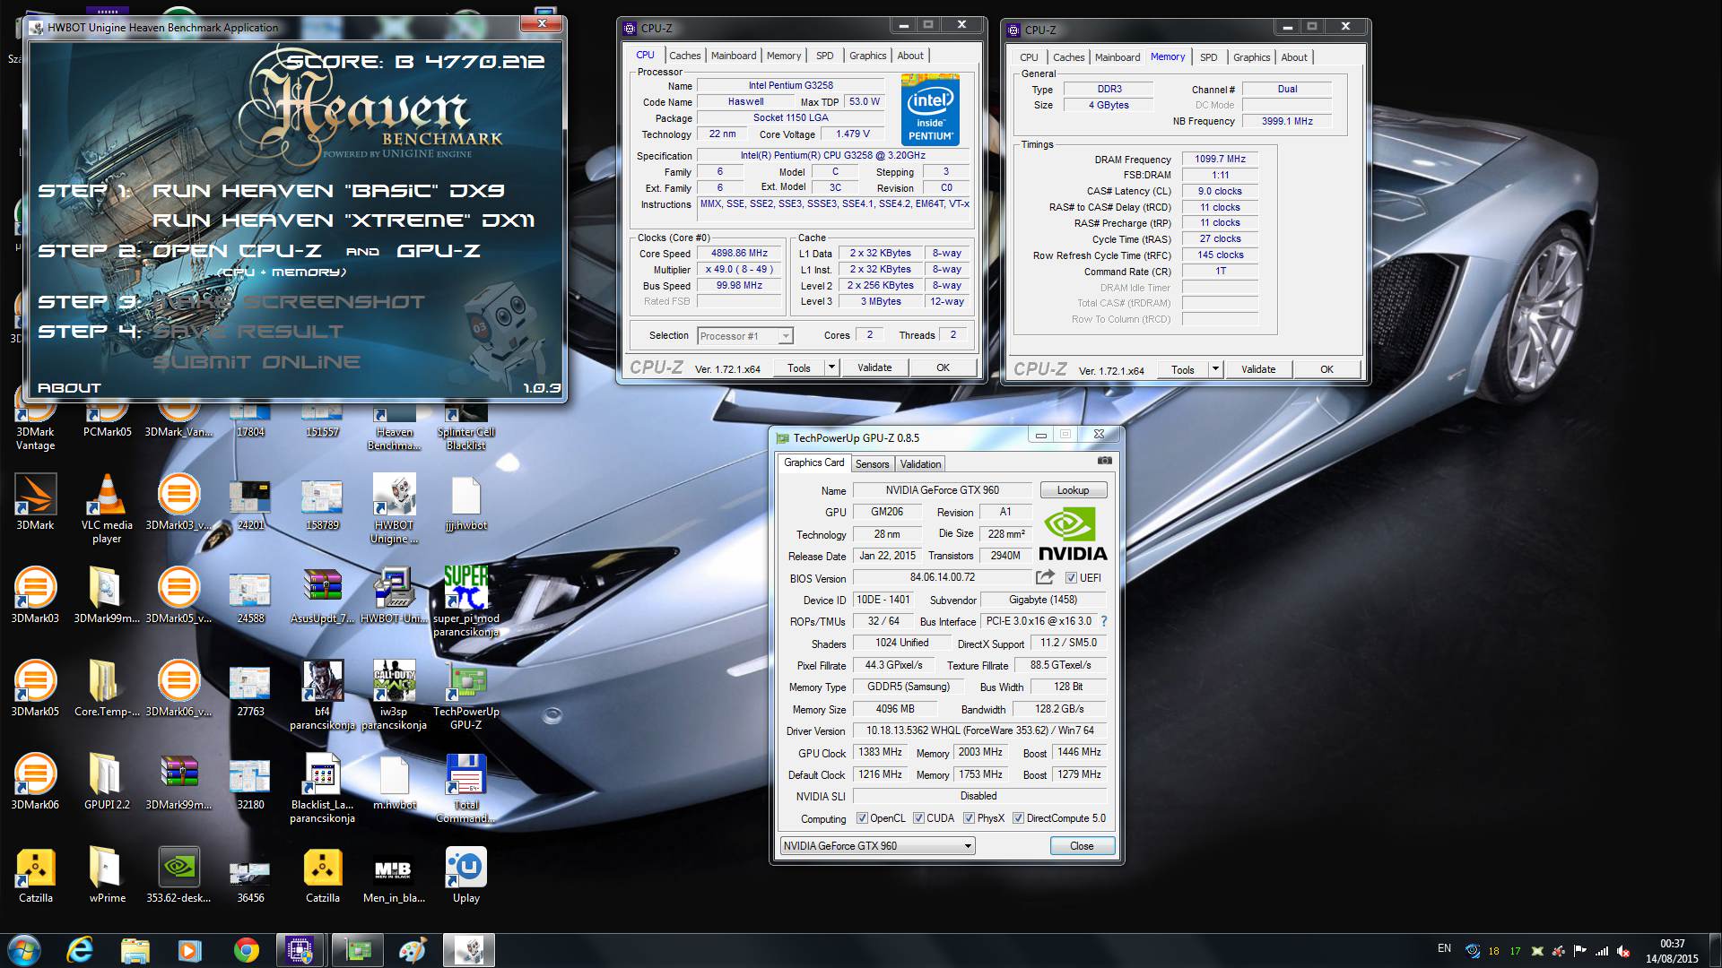Click Validate in CPU-Z CPU window
Image resolution: width=1722 pixels, height=968 pixels.
(874, 367)
